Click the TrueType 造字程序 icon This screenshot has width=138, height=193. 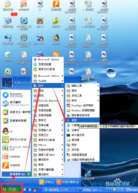68,105
